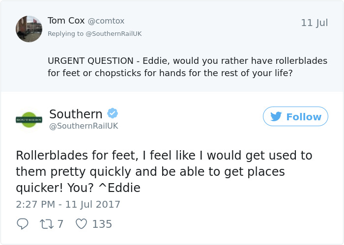Click the Southern green logo avatar
The height and width of the screenshot is (245, 344).
[x=29, y=119]
